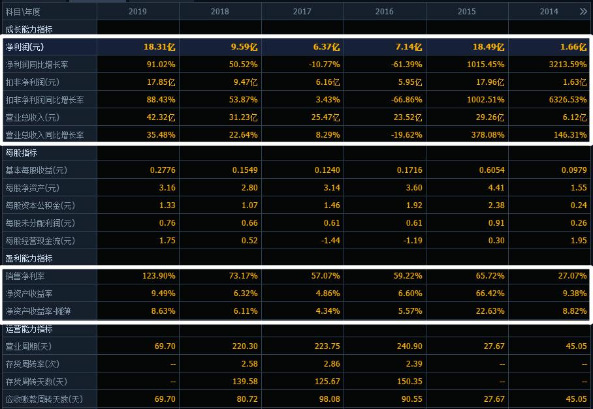Select the 净利润(元) row label

[x=25, y=47]
